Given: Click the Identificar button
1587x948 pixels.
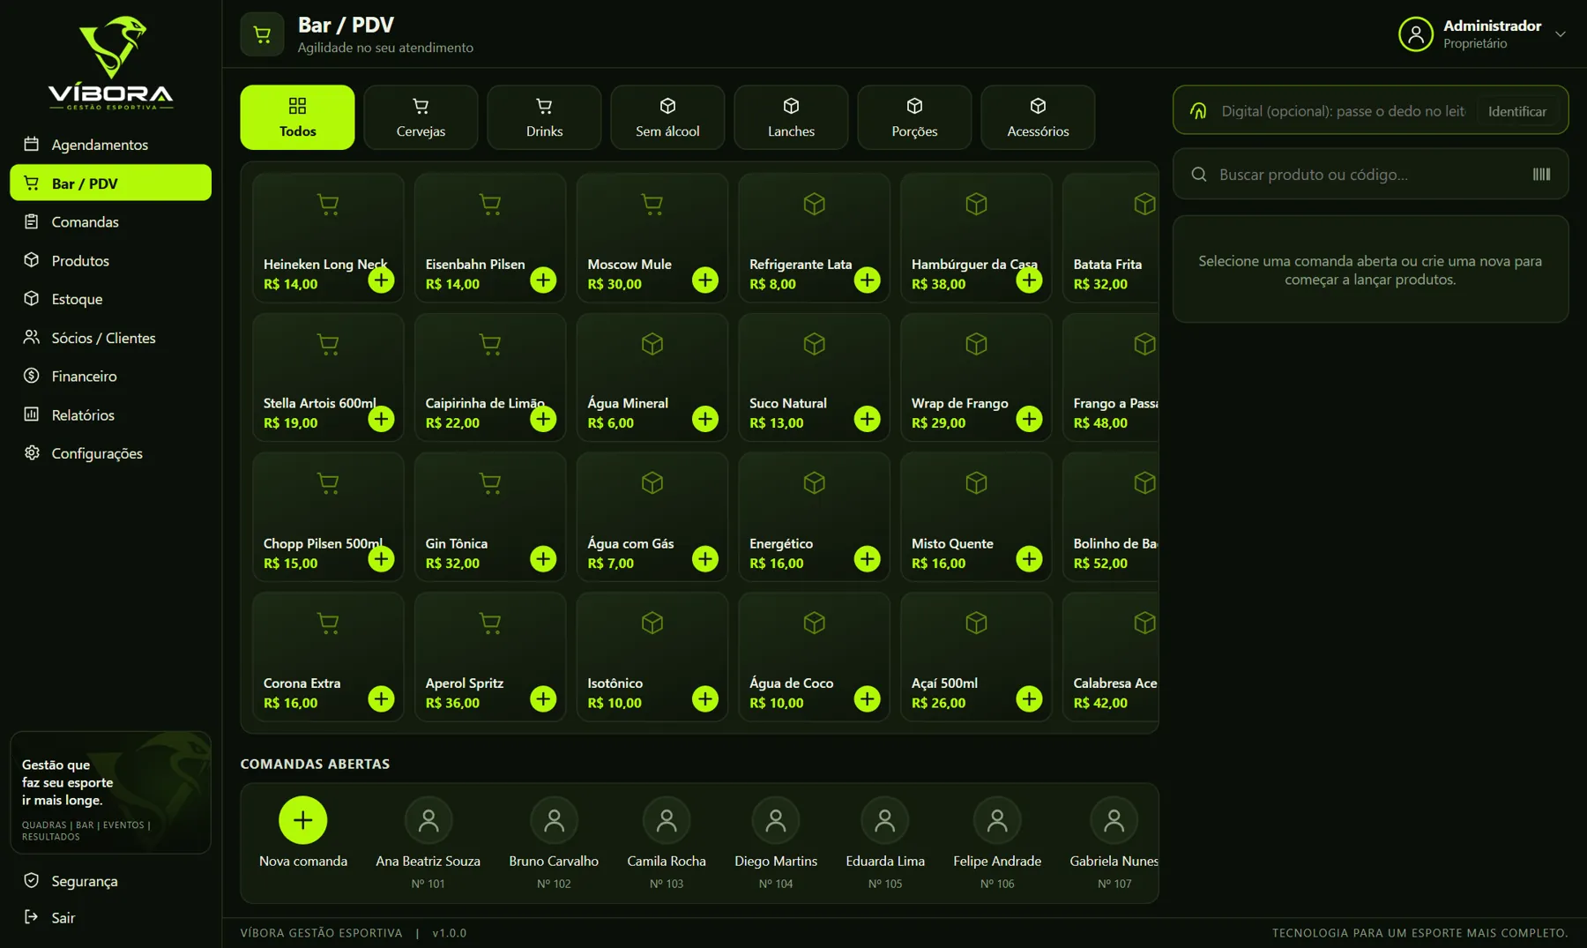Looking at the screenshot, I should 1516,111.
